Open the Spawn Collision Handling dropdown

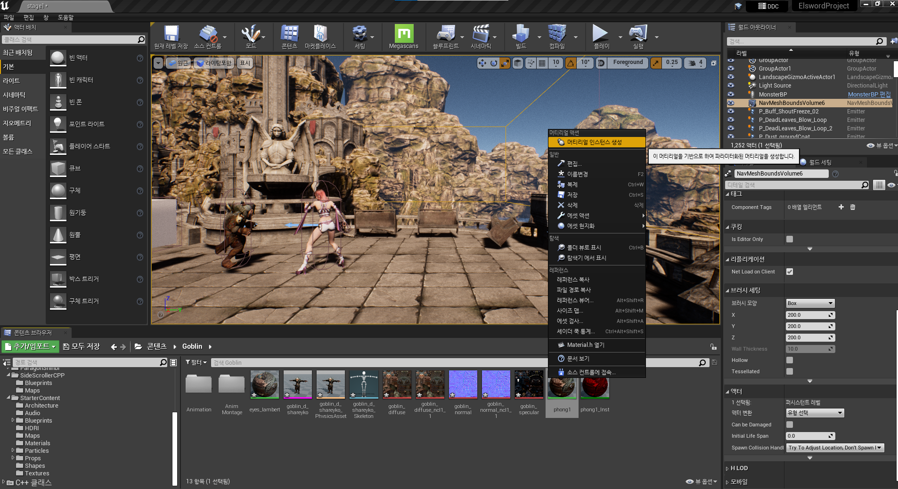coord(835,448)
